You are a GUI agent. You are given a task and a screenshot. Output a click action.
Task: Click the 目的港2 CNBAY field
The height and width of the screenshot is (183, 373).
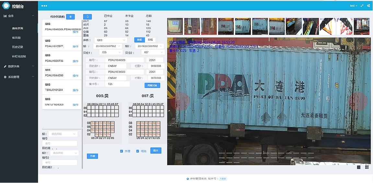[116, 78]
